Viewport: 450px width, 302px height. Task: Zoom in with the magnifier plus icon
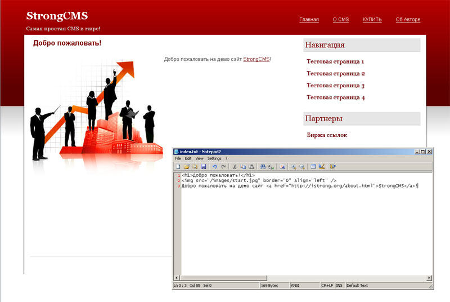pyautogui.click(x=294, y=166)
